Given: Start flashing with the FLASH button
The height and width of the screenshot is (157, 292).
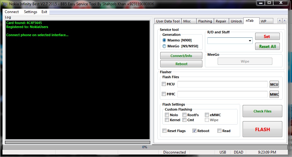Looking at the screenshot, I should tap(262, 129).
